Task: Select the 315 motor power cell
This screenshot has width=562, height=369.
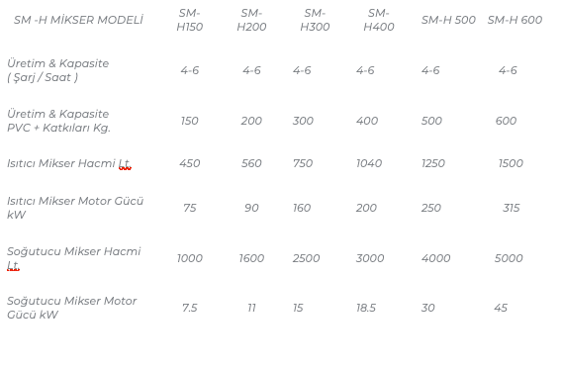Action: pos(511,208)
